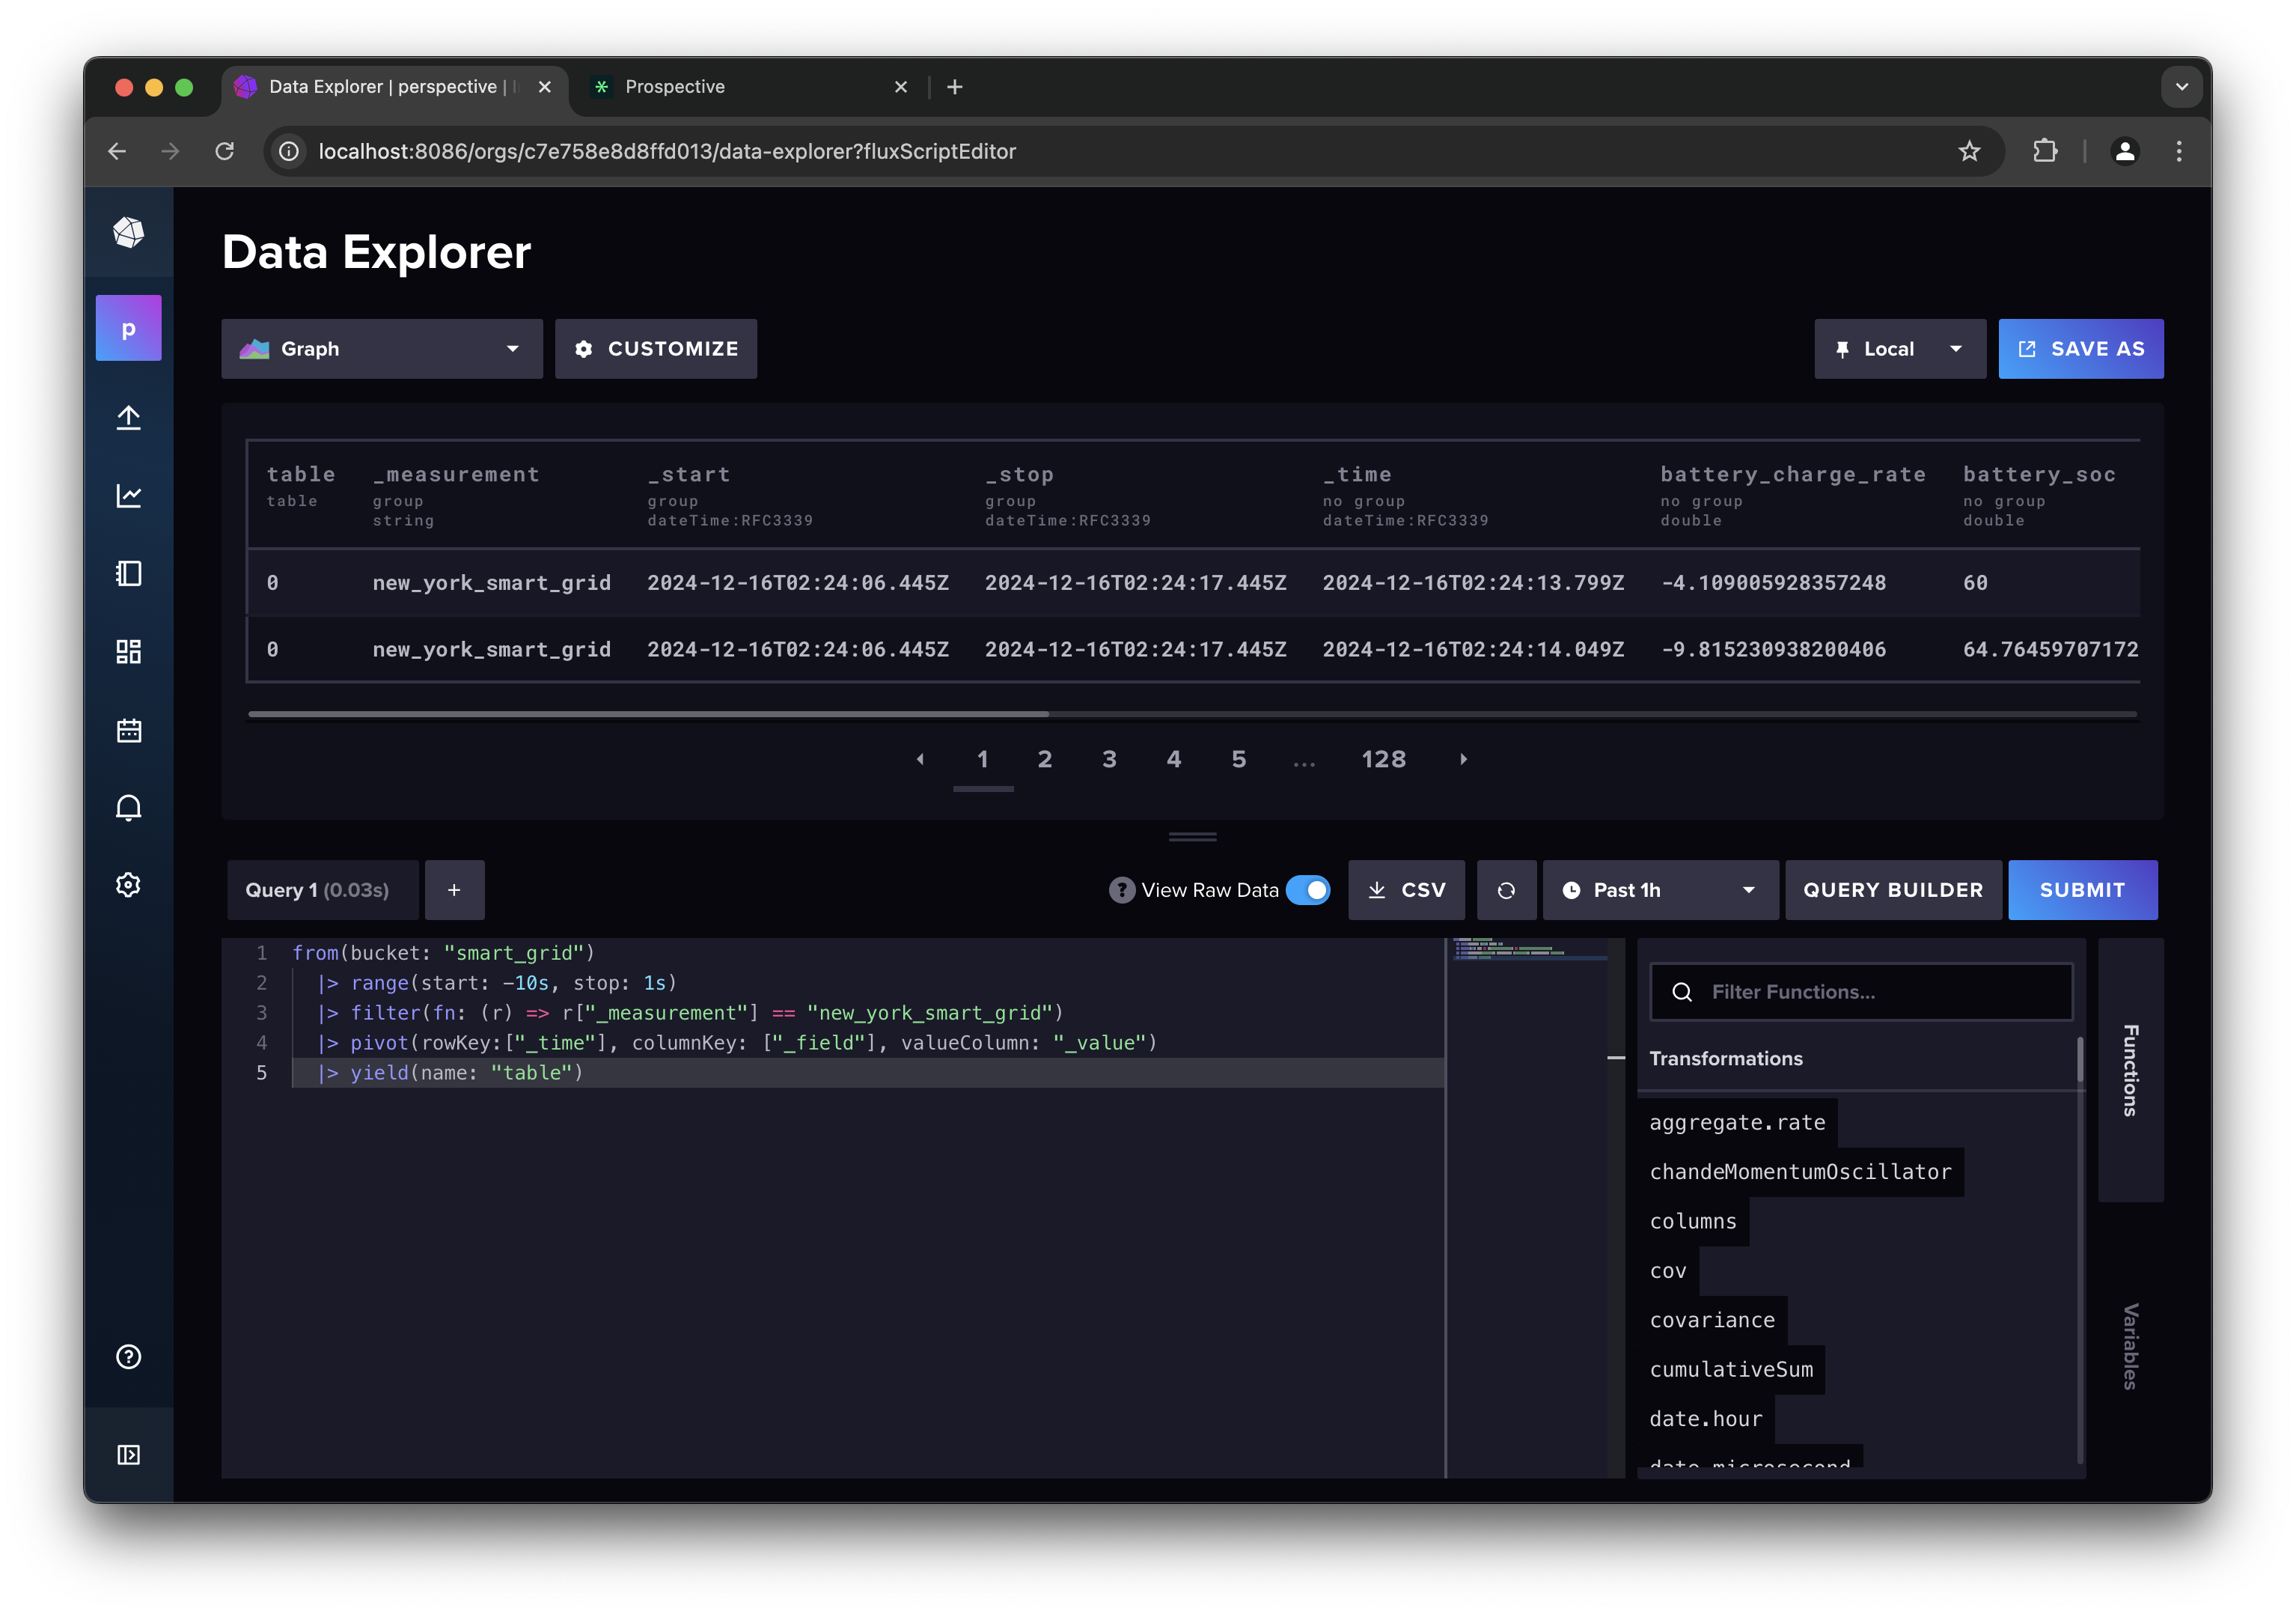This screenshot has height=1614, width=2296.
Task: Click the value -4.109005928357248 cell
Action: point(1773,582)
